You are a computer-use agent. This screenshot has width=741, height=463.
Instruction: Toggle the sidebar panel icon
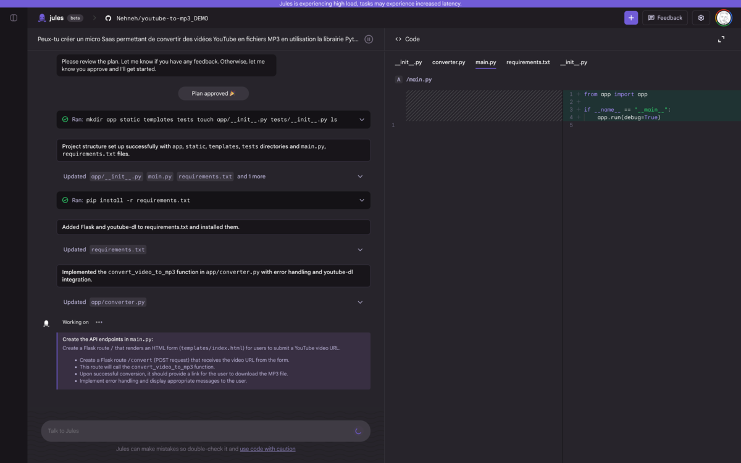14,18
